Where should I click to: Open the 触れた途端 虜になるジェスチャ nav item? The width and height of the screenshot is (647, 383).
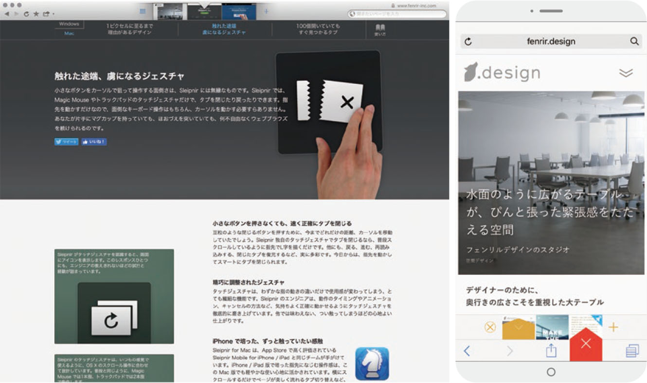point(224,29)
